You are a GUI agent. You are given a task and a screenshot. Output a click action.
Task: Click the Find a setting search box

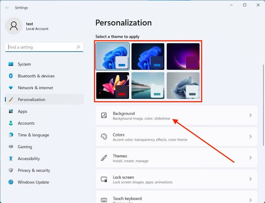(44, 47)
